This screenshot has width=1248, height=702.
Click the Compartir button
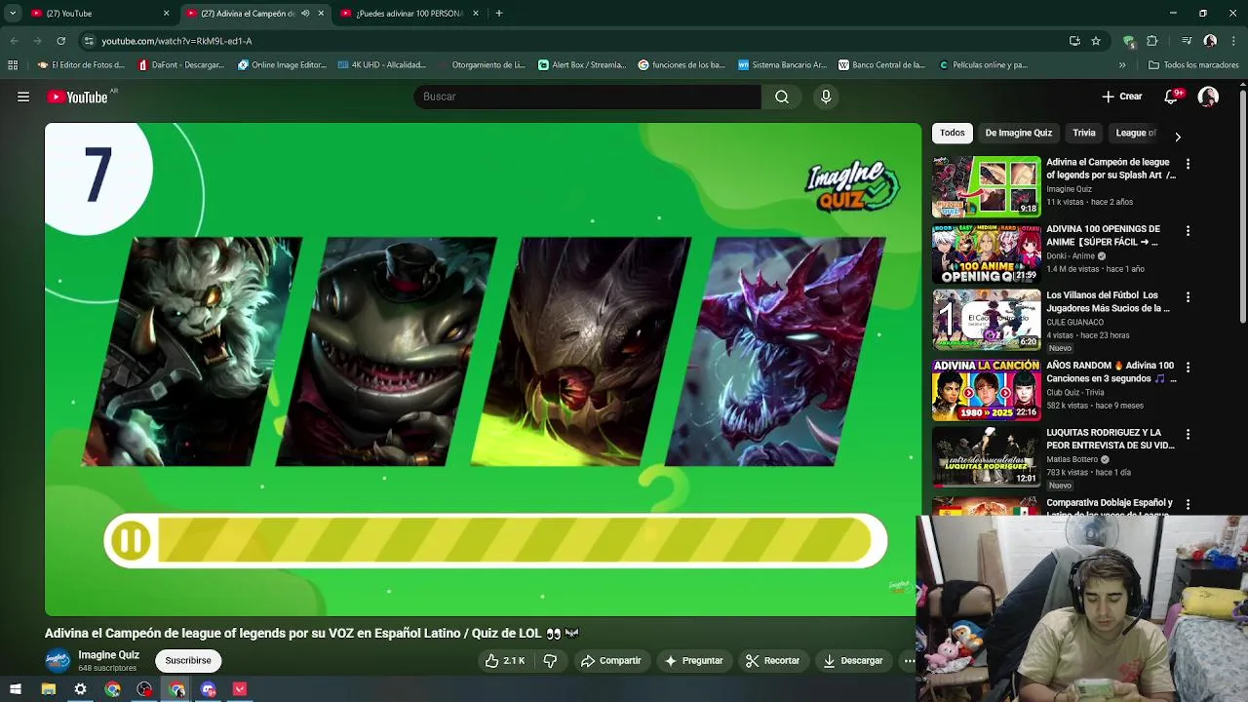[611, 660]
